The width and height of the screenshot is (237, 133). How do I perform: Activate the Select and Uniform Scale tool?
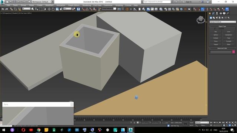[x=57, y=9]
